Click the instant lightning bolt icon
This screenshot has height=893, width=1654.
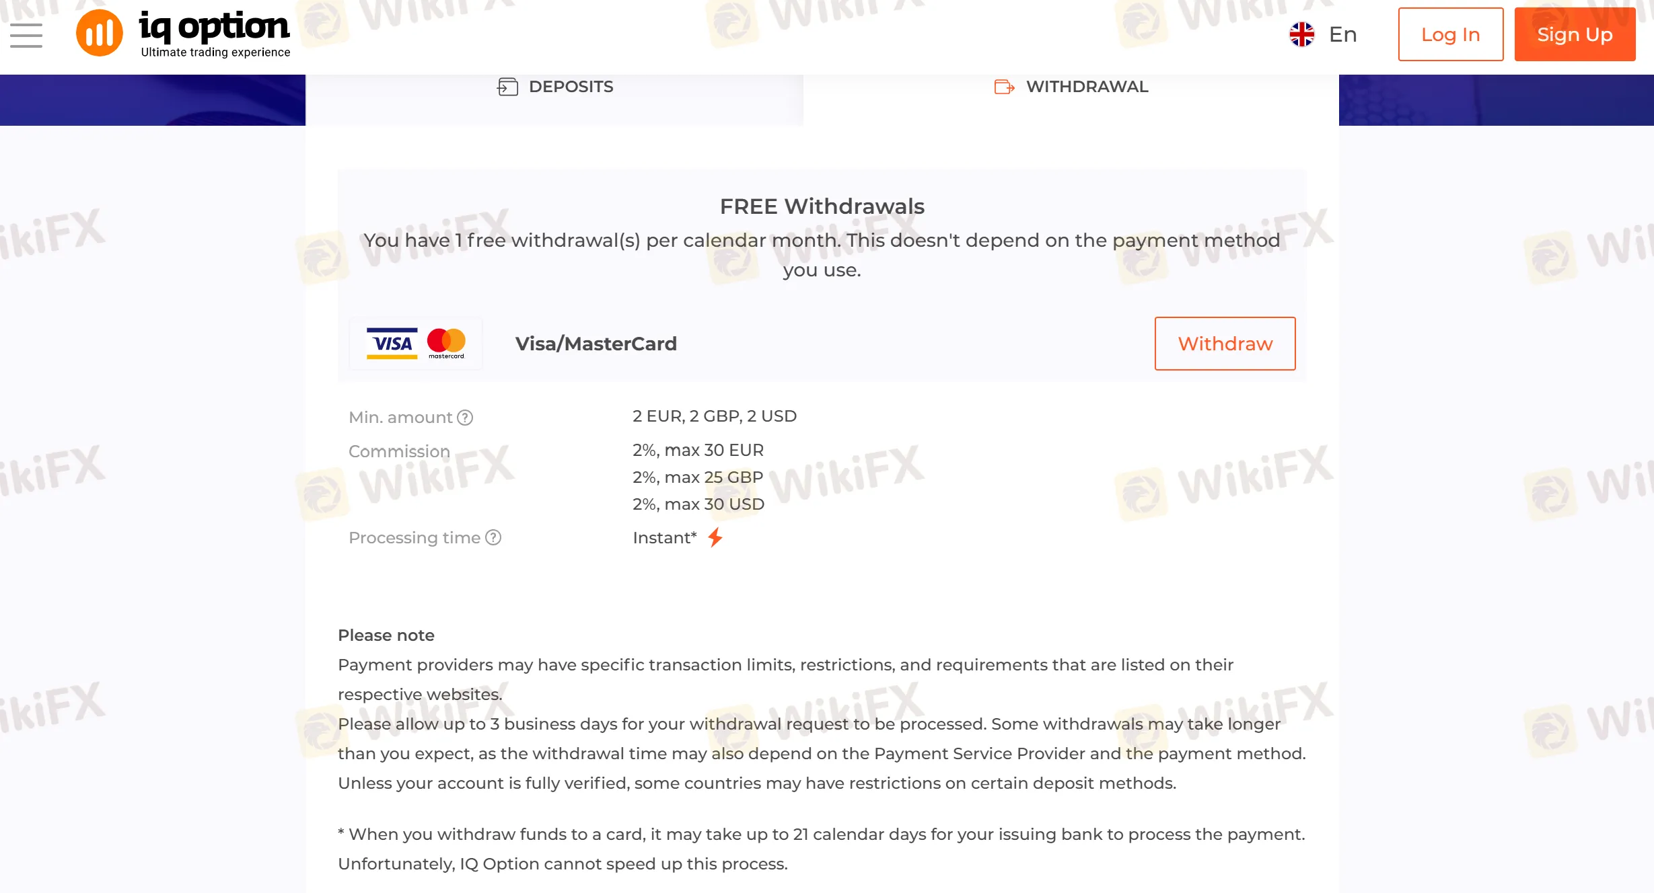click(715, 537)
